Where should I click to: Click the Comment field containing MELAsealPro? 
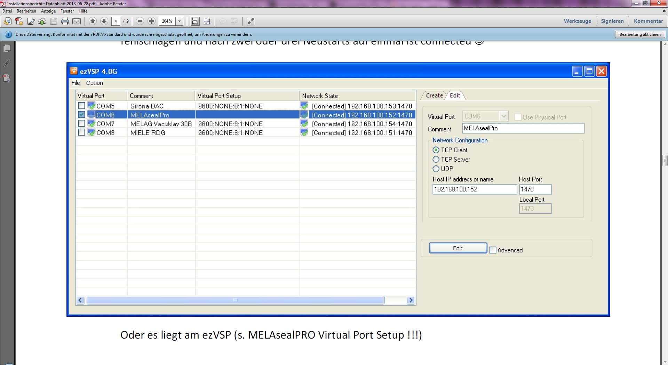tap(523, 128)
